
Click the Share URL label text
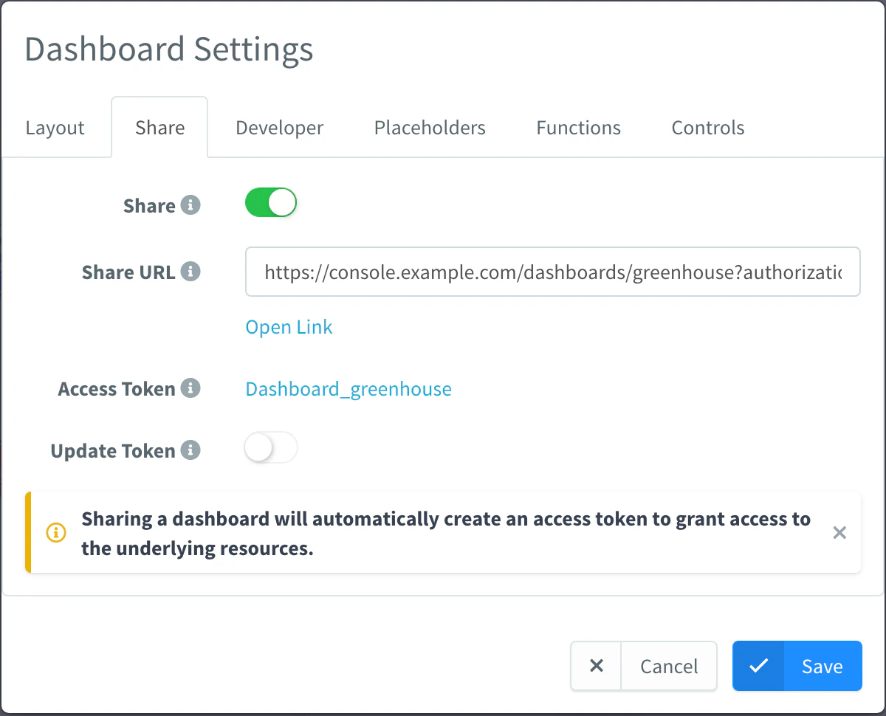click(128, 272)
